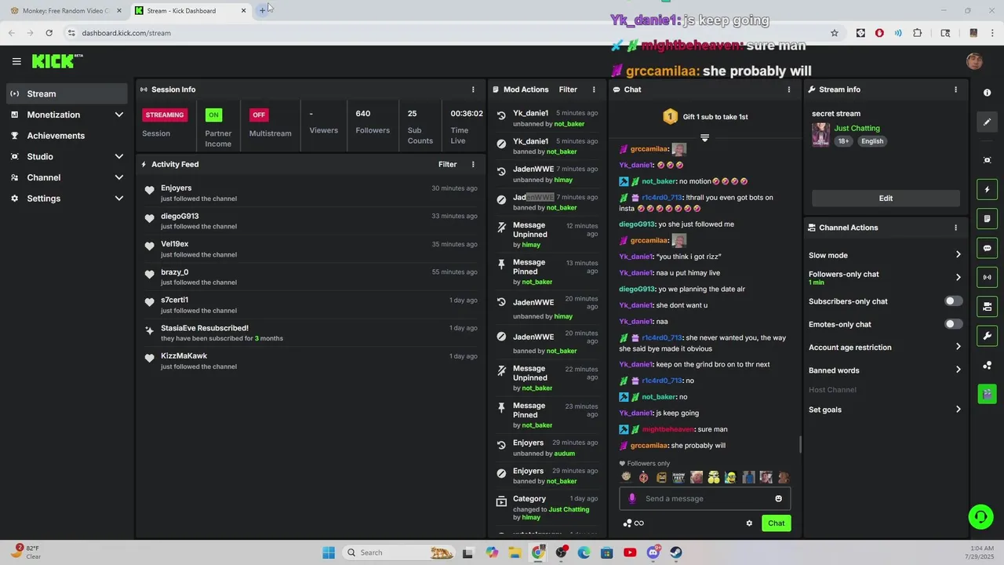Click the browser address bar URL
The image size is (1004, 565).
126,33
